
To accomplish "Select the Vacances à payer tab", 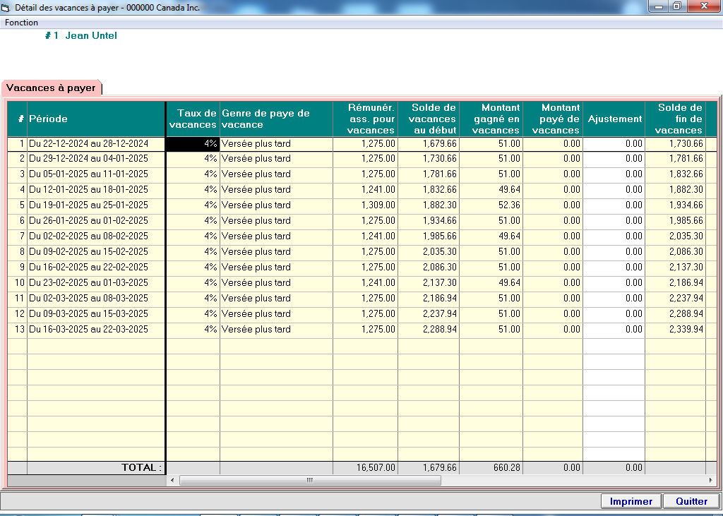I will [x=51, y=88].
